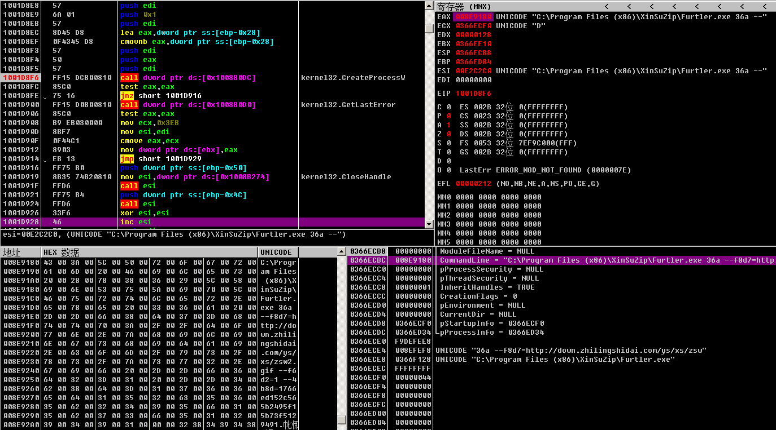
Task: Select the call GetLastError line at 1001D900
Action: pyautogui.click(x=188, y=105)
